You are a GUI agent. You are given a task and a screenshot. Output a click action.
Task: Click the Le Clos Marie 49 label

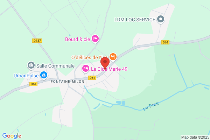[x=109, y=69]
